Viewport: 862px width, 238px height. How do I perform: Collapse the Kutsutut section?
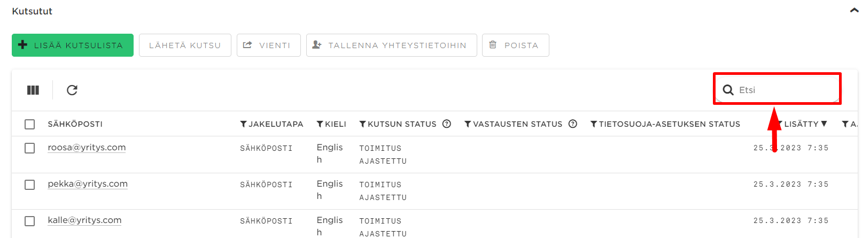click(x=854, y=10)
